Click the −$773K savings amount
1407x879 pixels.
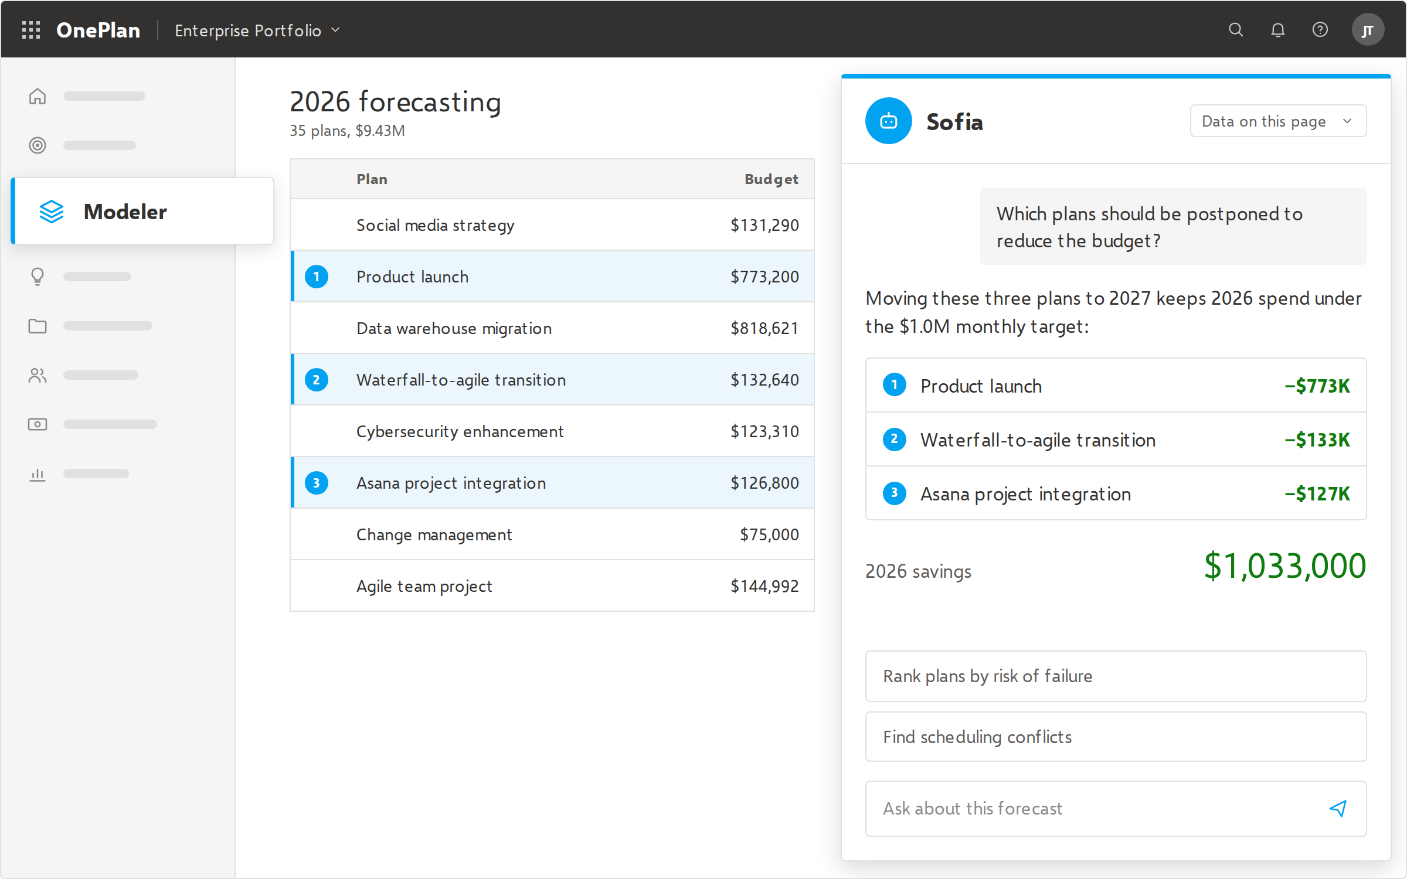1317,386
